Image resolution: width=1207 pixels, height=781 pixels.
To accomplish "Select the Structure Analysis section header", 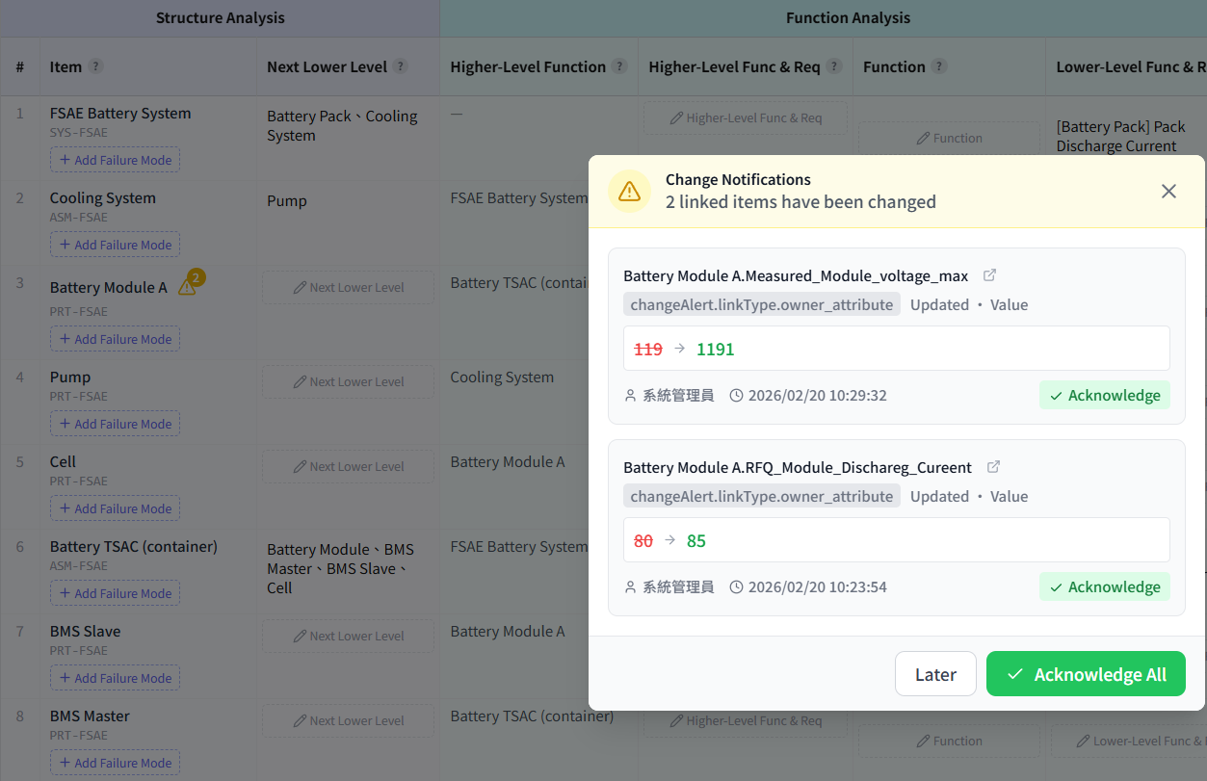I will [x=220, y=17].
